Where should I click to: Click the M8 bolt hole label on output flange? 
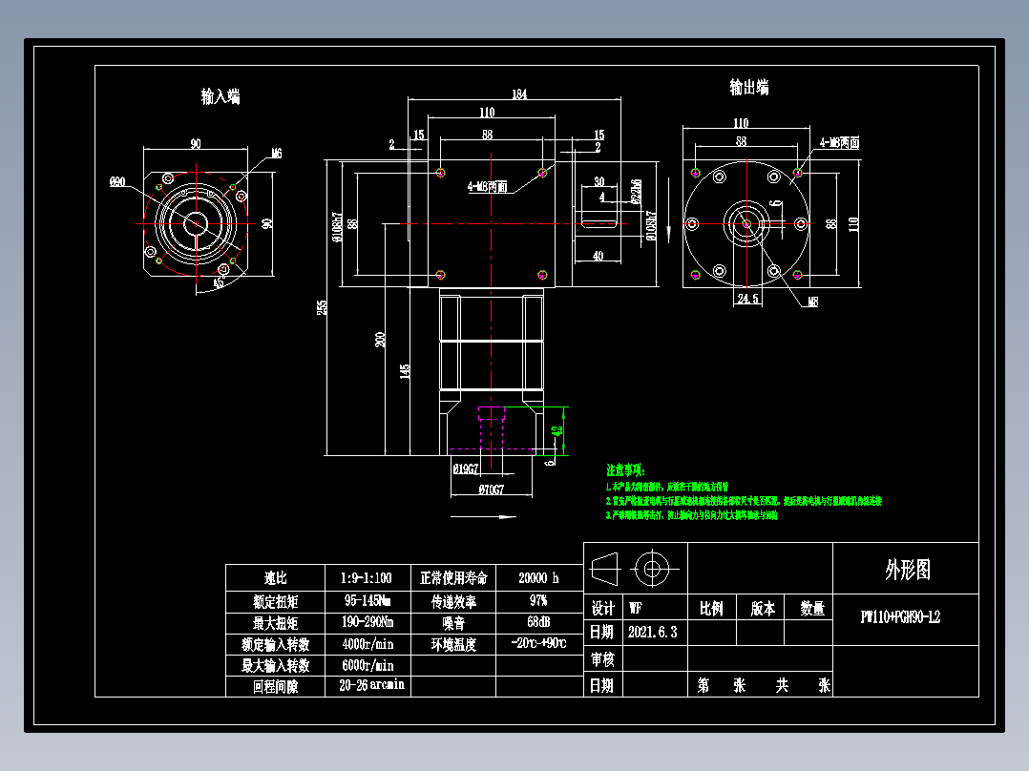click(x=812, y=302)
